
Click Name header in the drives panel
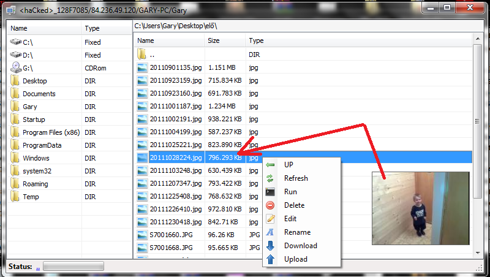coord(44,28)
